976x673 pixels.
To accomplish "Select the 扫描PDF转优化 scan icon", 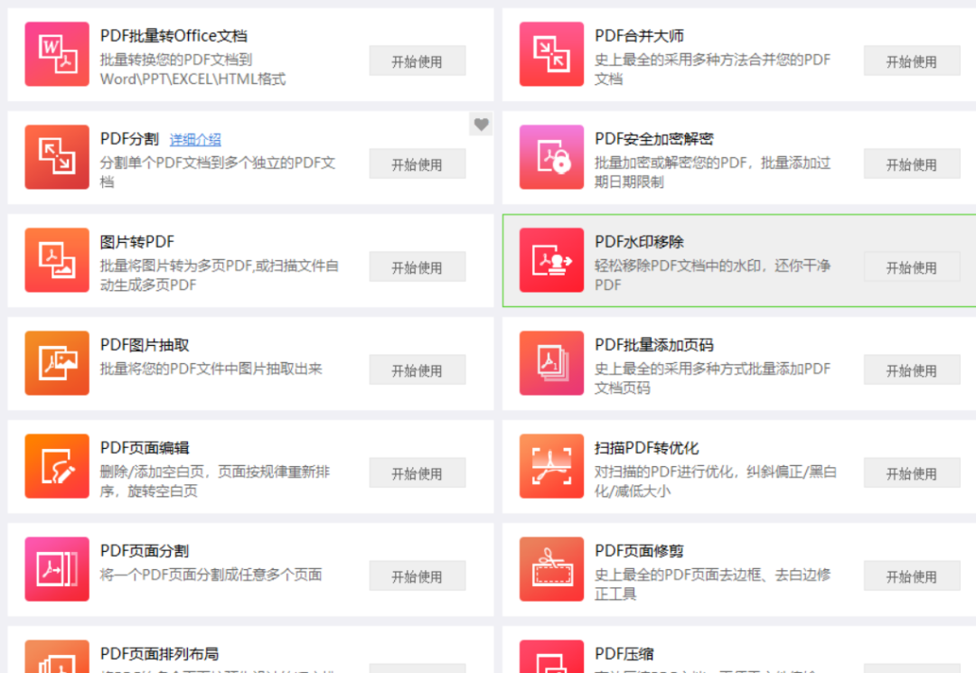I will pos(551,466).
